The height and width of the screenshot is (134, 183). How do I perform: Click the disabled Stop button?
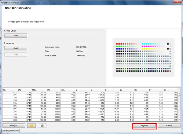click(x=16, y=55)
